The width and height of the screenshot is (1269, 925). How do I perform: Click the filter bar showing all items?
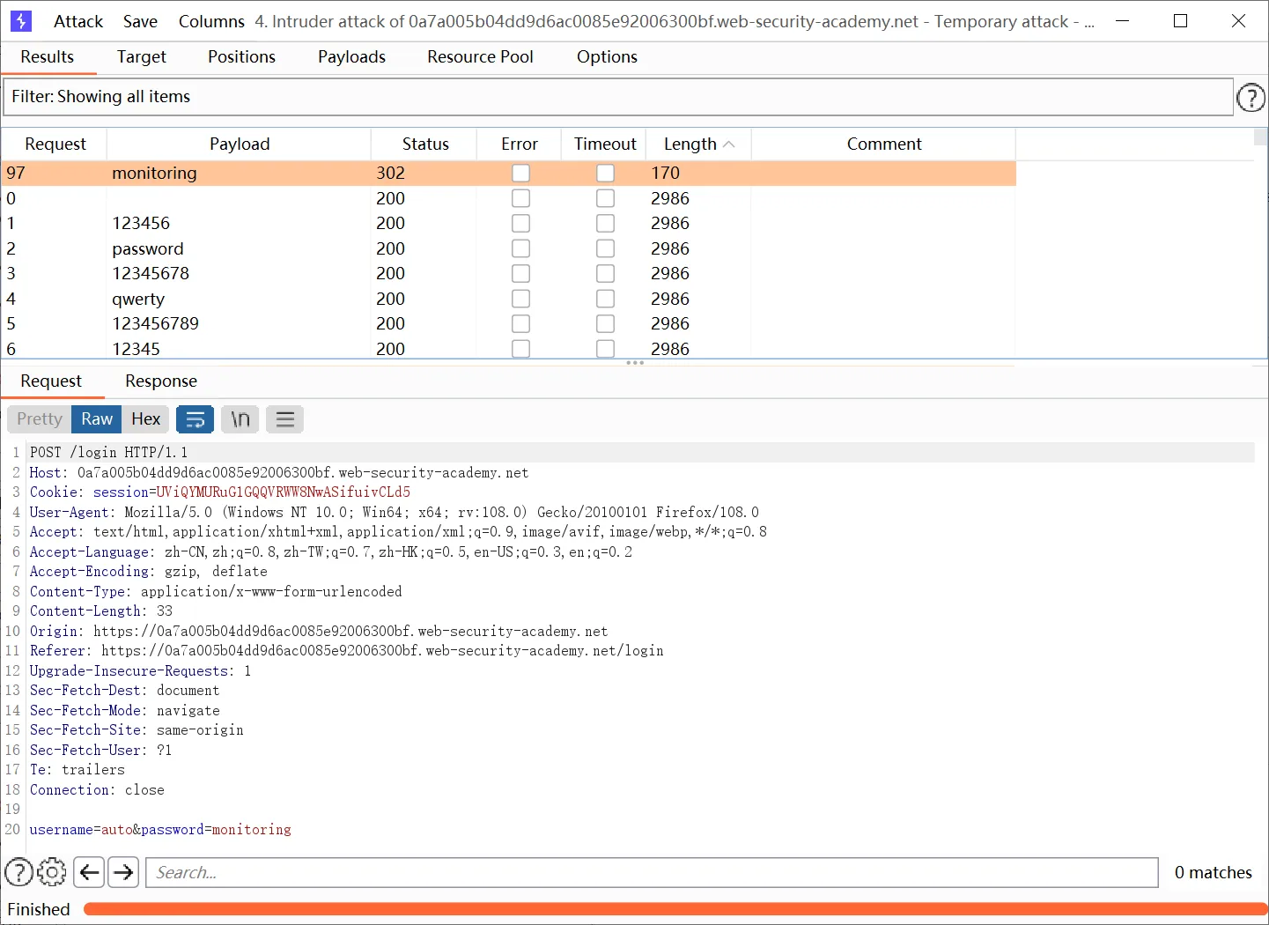coord(617,97)
